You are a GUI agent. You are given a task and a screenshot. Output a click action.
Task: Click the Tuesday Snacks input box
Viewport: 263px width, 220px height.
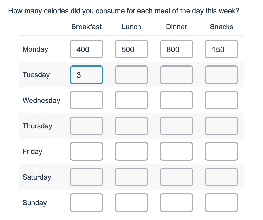coord(221,75)
